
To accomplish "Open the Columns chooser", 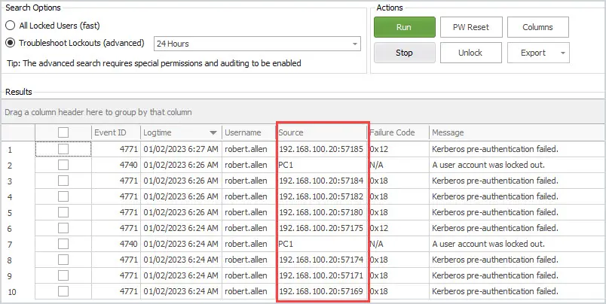I will click(538, 27).
